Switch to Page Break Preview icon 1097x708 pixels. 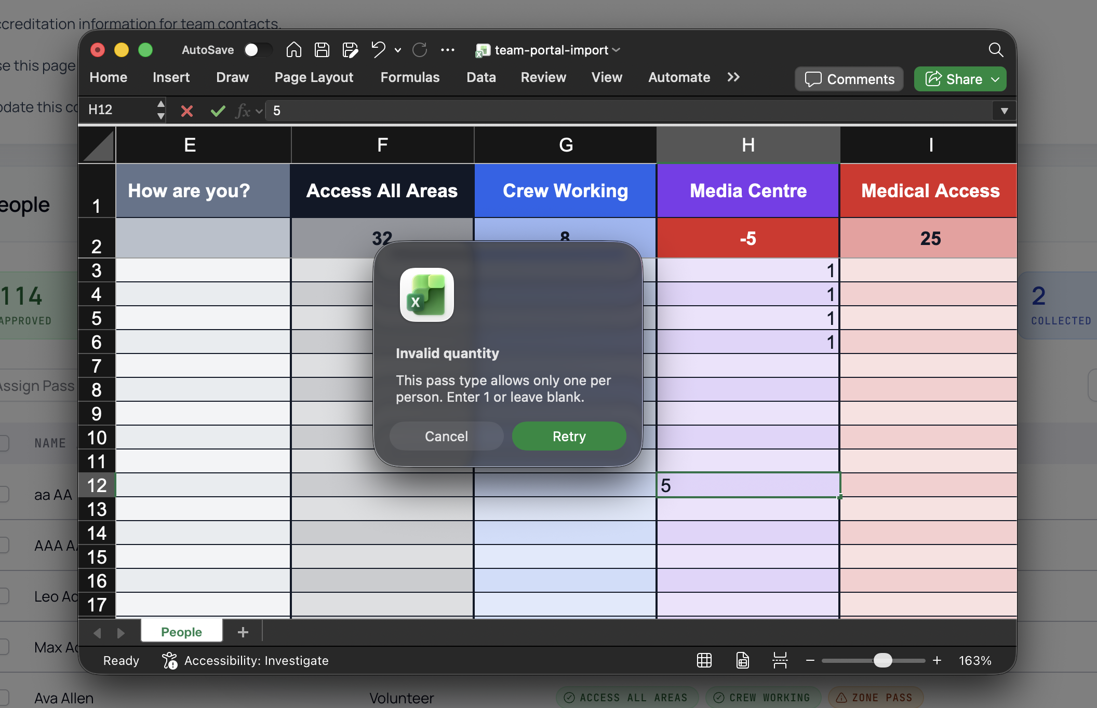point(780,660)
